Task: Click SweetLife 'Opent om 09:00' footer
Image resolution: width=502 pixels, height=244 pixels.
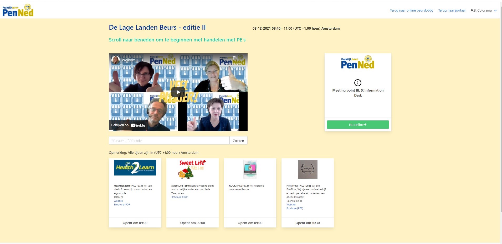Action: pos(192,223)
